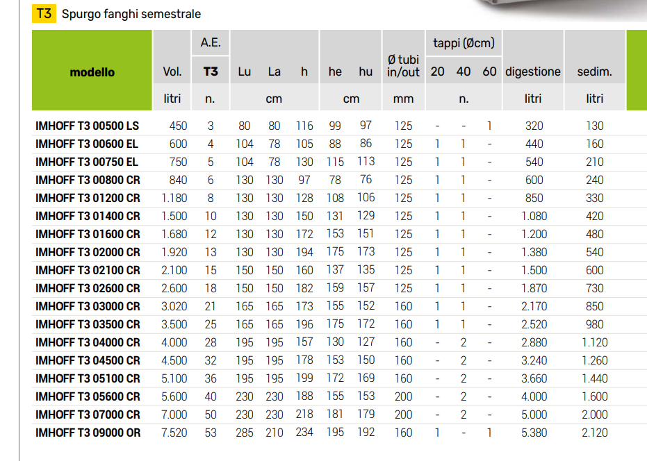Click the 'tappi (Øcm)' header label
The width and height of the screenshot is (647, 461).
coord(464,43)
